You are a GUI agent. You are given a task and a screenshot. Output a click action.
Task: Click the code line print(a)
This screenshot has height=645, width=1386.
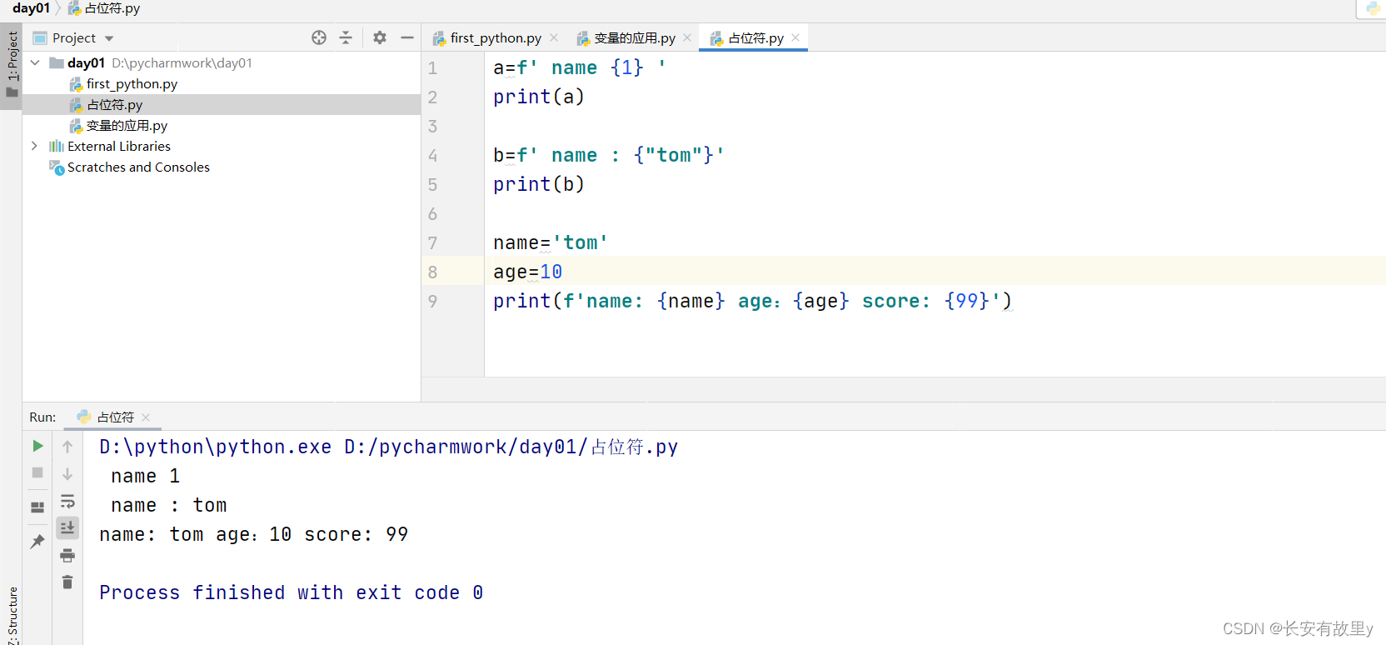pos(539,97)
